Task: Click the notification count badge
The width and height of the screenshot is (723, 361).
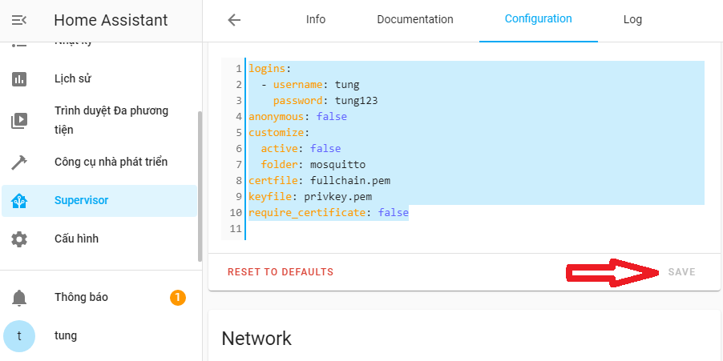Action: [178, 298]
